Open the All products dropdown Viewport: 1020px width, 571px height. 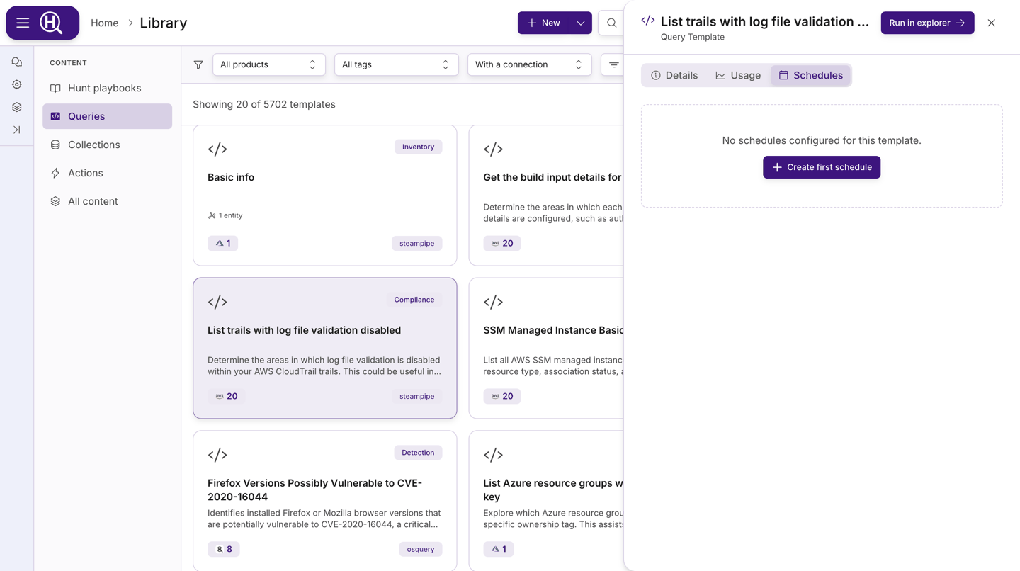coord(268,64)
